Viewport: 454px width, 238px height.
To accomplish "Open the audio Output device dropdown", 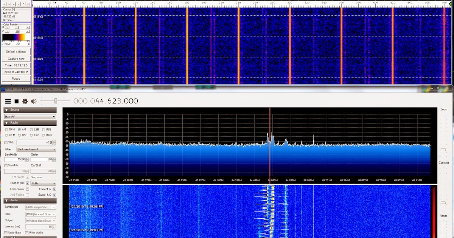I will point(40,221).
